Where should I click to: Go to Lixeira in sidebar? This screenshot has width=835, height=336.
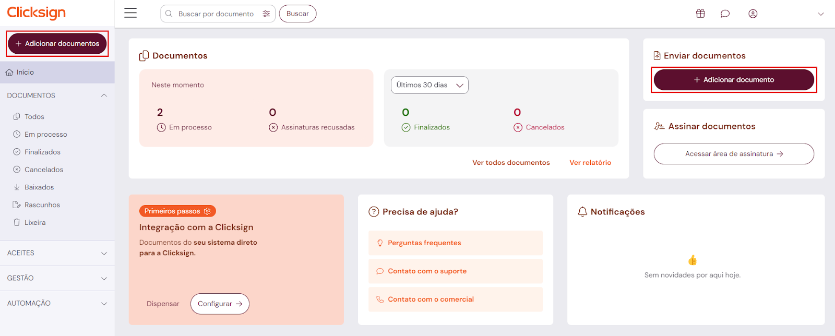pyautogui.click(x=35, y=223)
